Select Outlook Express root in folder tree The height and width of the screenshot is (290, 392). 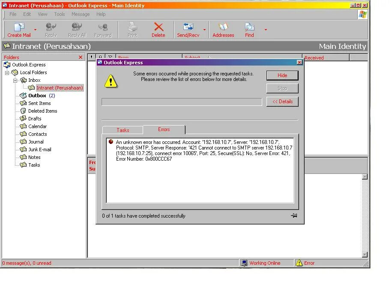pos(25,65)
